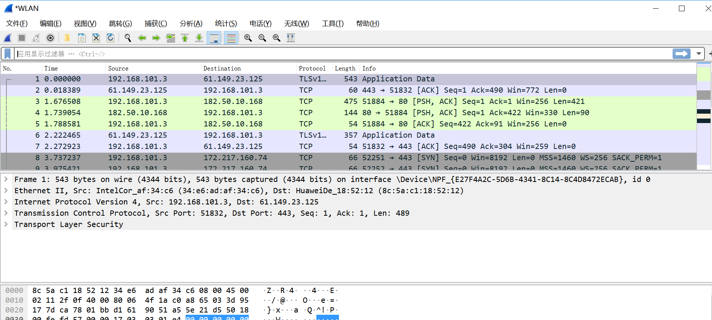Screen dimensions: 712x320
Task: Stop the running capture
Action: pyautogui.click(x=22, y=38)
